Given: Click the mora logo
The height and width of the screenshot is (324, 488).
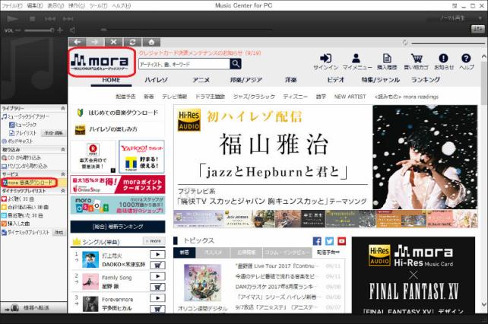Looking at the screenshot, I should (100, 62).
